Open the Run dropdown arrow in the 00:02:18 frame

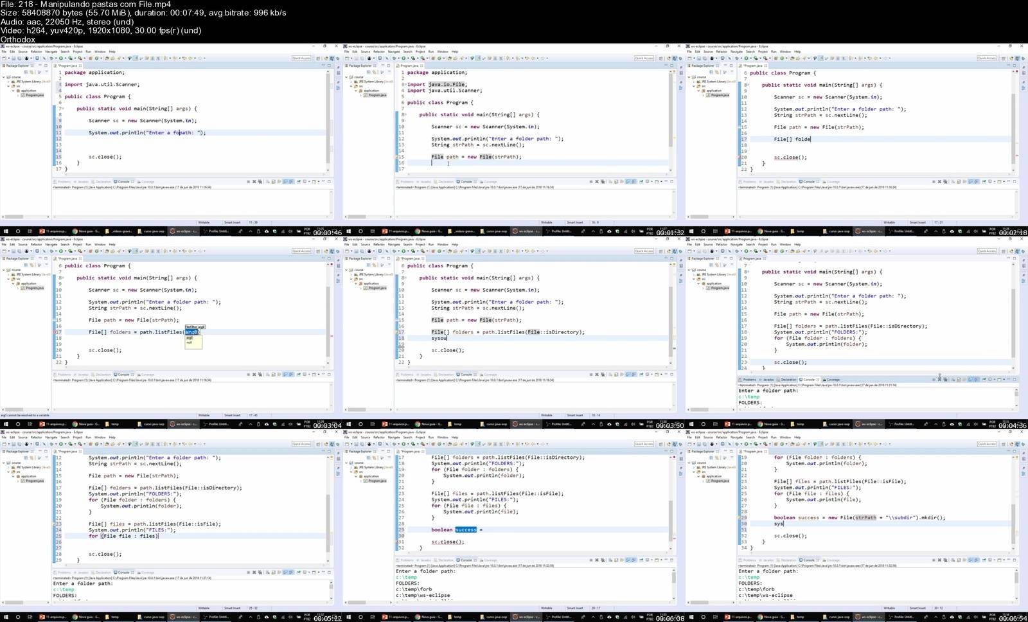tap(750, 58)
